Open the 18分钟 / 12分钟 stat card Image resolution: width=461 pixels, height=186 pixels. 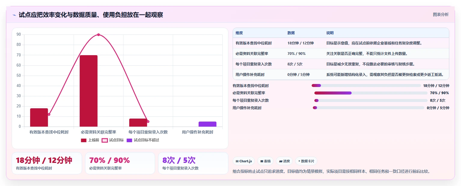(47, 163)
